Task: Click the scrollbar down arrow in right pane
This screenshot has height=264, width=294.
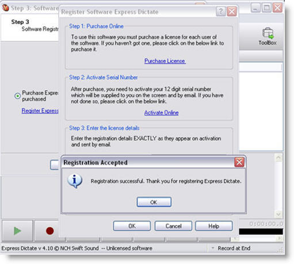Action: (278, 214)
